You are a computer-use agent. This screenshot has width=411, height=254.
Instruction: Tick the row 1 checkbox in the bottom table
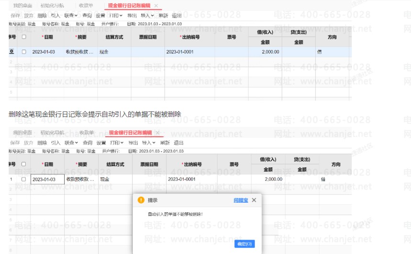(x=24, y=179)
